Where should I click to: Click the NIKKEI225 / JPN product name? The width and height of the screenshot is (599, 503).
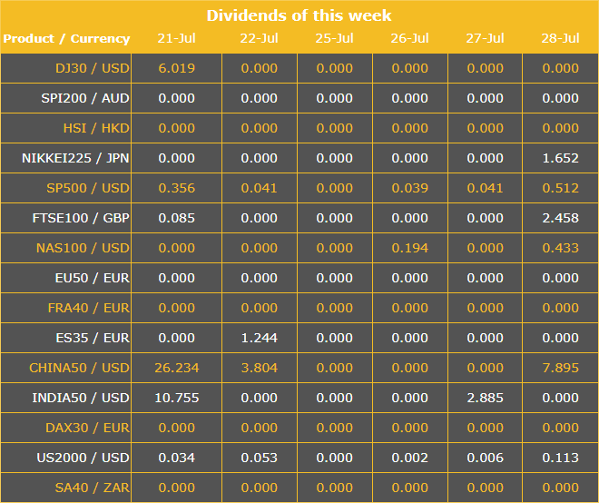75,158
